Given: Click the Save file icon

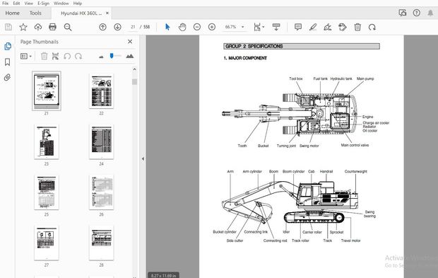Looking at the screenshot, I should click(x=8, y=27).
